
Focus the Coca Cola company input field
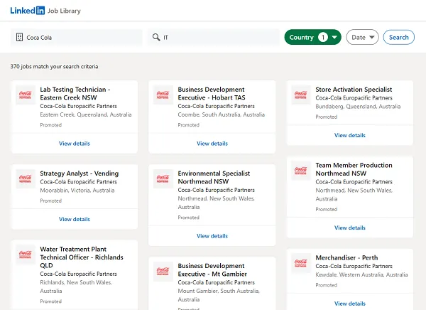click(x=77, y=37)
